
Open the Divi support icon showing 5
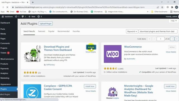(x=39, y=17)
